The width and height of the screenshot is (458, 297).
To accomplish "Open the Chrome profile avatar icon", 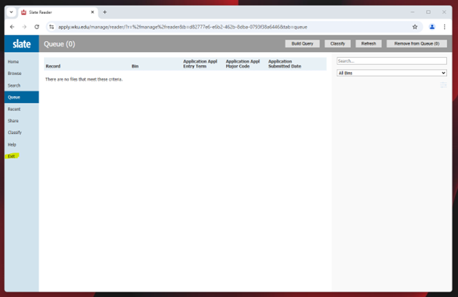I will pyautogui.click(x=432, y=27).
